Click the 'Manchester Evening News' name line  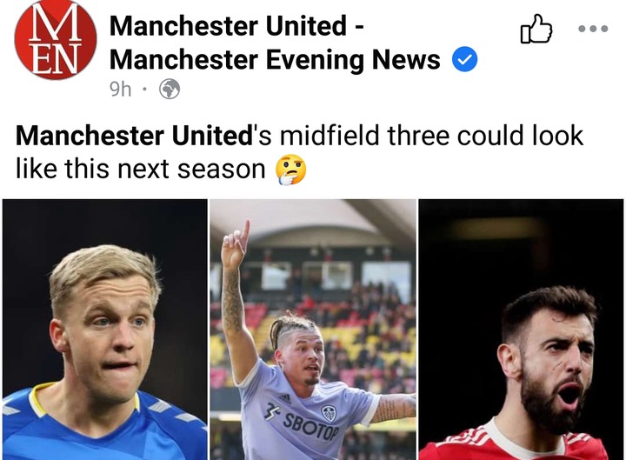click(275, 60)
